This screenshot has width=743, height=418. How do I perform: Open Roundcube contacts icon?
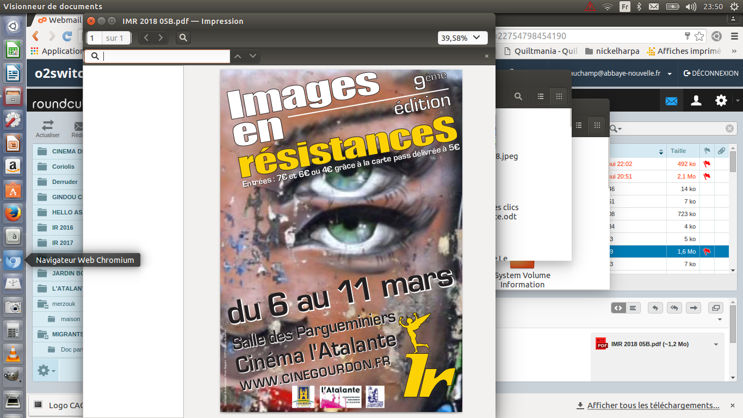tap(696, 101)
